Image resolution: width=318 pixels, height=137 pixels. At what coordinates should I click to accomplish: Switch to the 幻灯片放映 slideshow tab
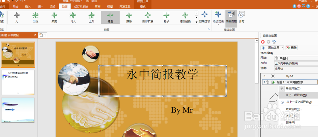coord(81,6)
